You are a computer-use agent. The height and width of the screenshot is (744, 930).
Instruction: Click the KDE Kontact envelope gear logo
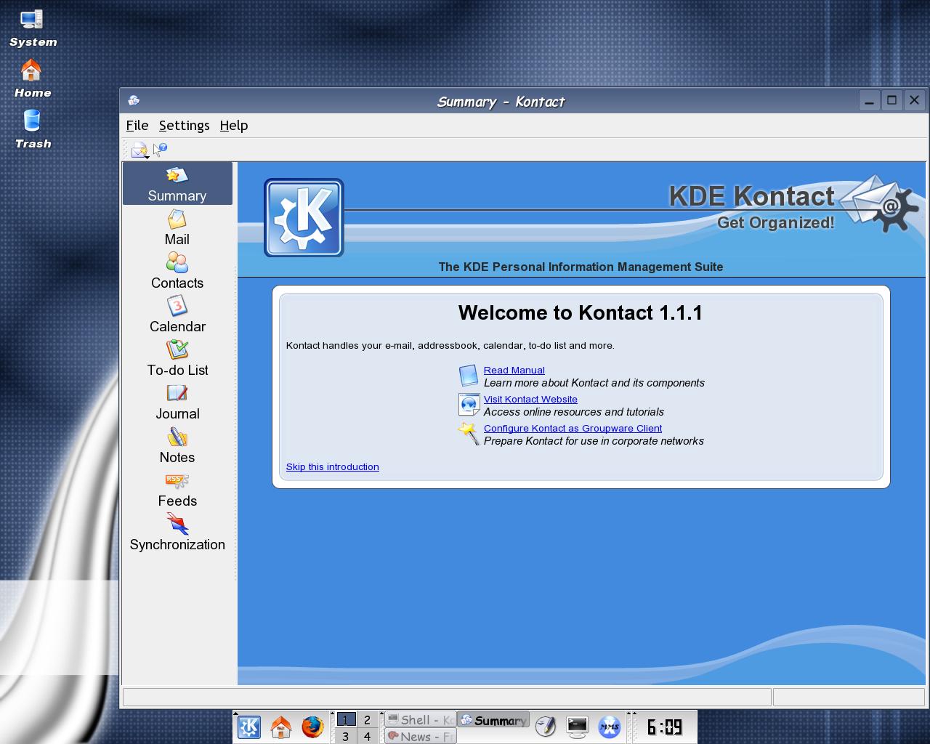(879, 203)
